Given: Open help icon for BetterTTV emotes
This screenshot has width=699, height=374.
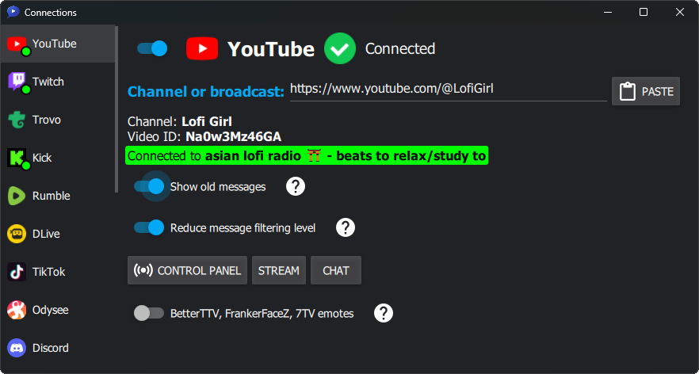Looking at the screenshot, I should [x=384, y=313].
